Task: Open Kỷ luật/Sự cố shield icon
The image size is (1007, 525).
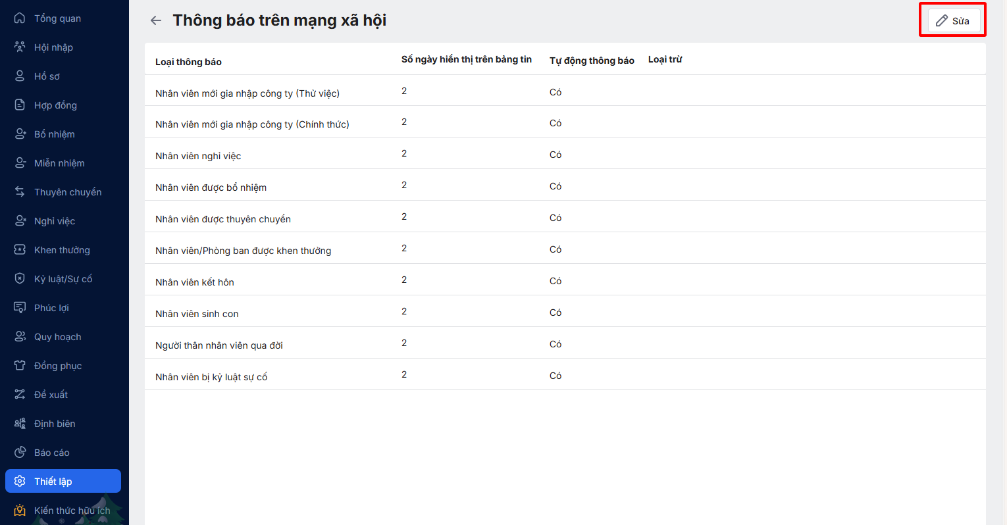Action: (x=20, y=279)
